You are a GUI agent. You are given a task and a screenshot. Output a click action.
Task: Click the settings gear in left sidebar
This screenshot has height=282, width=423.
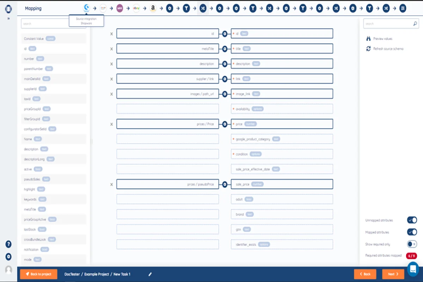tap(8, 257)
